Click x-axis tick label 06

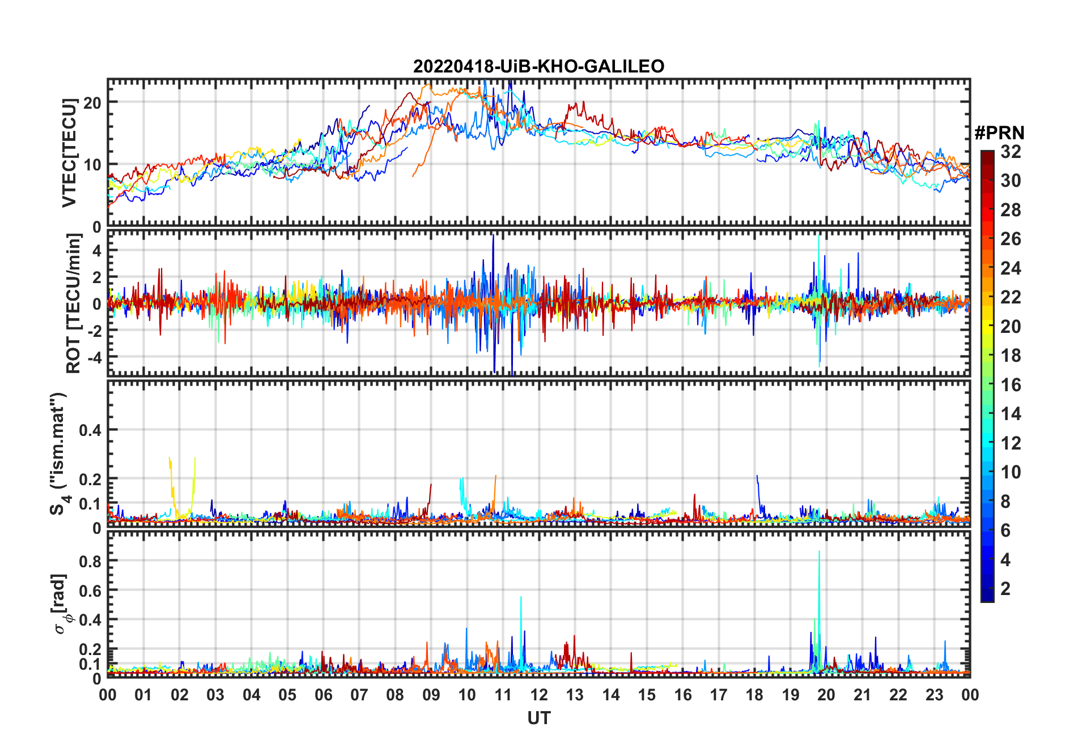click(323, 695)
